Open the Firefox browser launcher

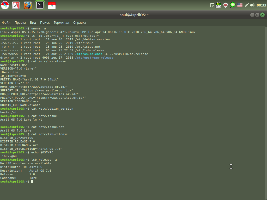[28, 5]
